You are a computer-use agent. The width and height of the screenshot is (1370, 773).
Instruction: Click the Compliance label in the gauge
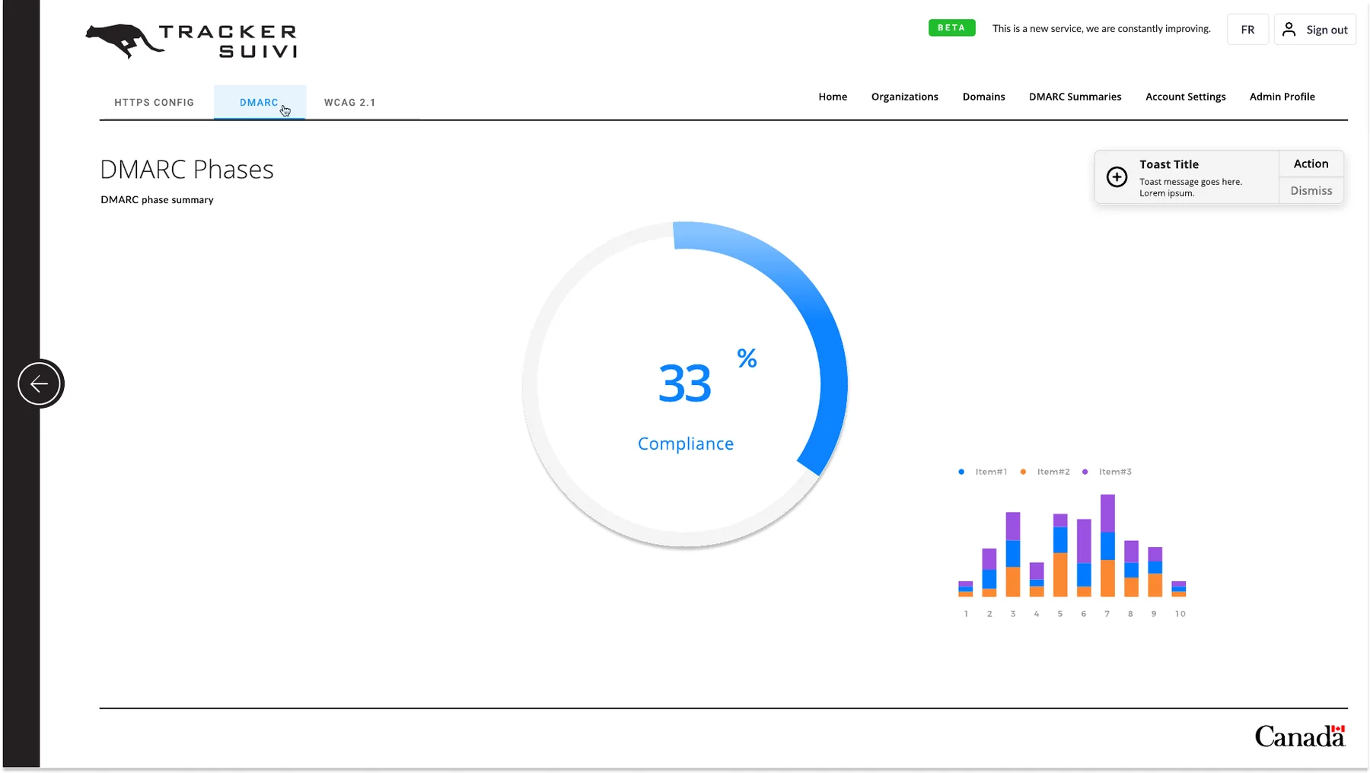pos(686,444)
